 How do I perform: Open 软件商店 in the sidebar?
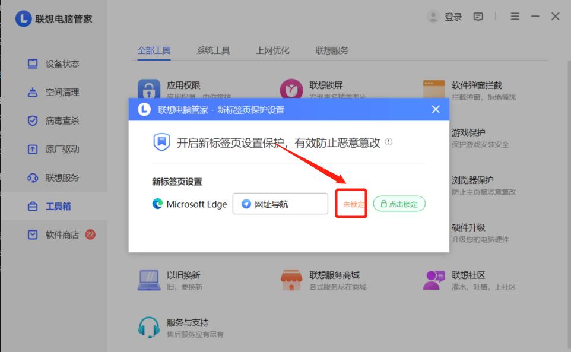point(62,235)
